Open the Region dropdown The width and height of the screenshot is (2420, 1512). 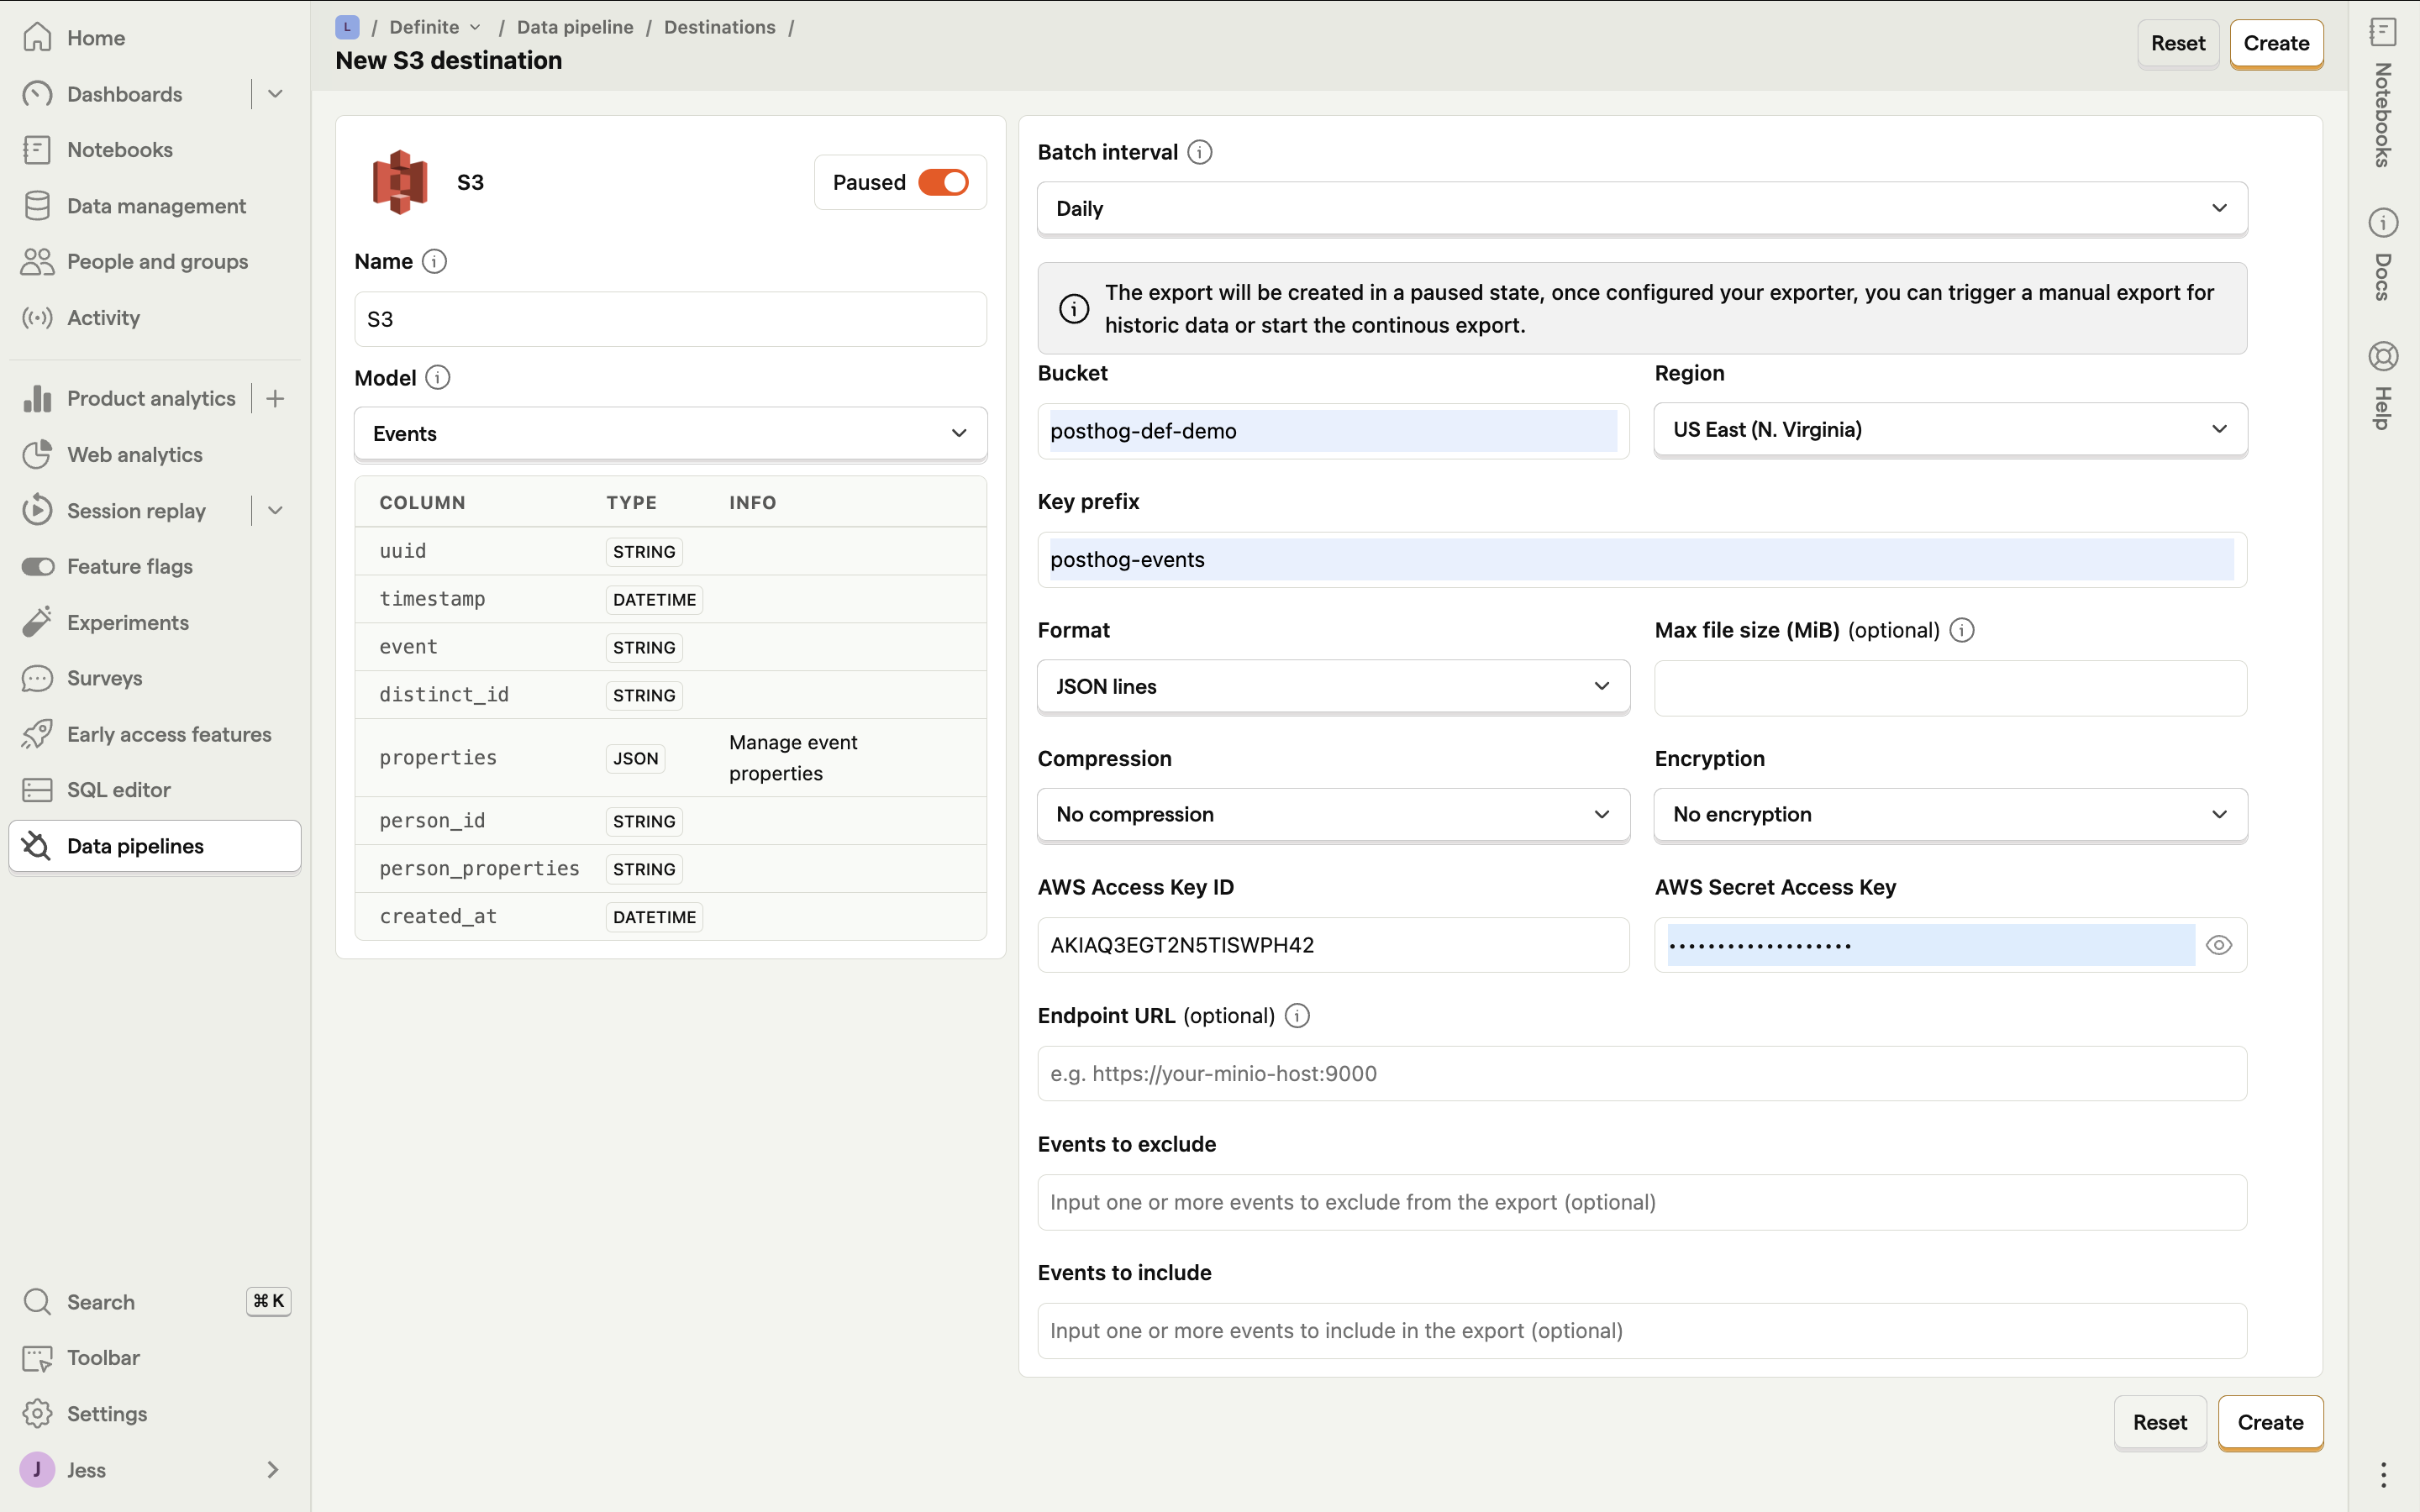click(1950, 430)
